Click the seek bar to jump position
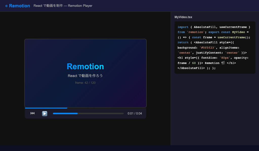This screenshot has width=259, height=151. 88,114
